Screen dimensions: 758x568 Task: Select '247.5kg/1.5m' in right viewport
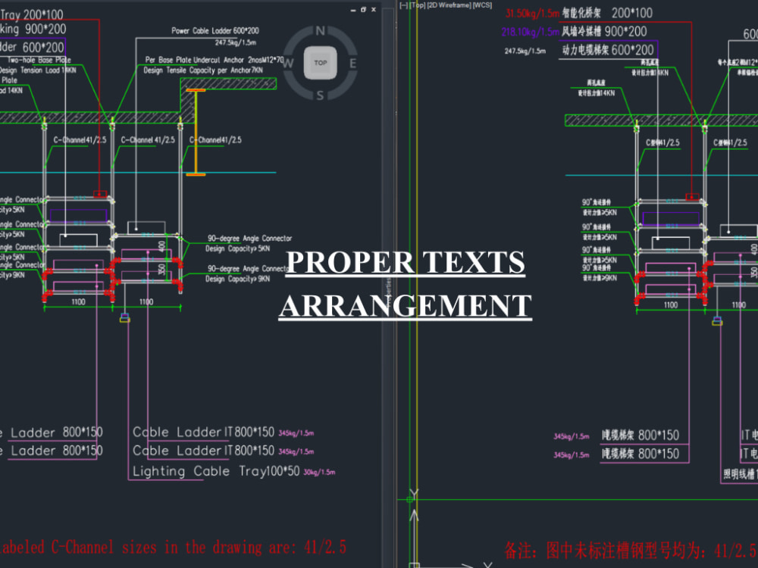click(525, 51)
